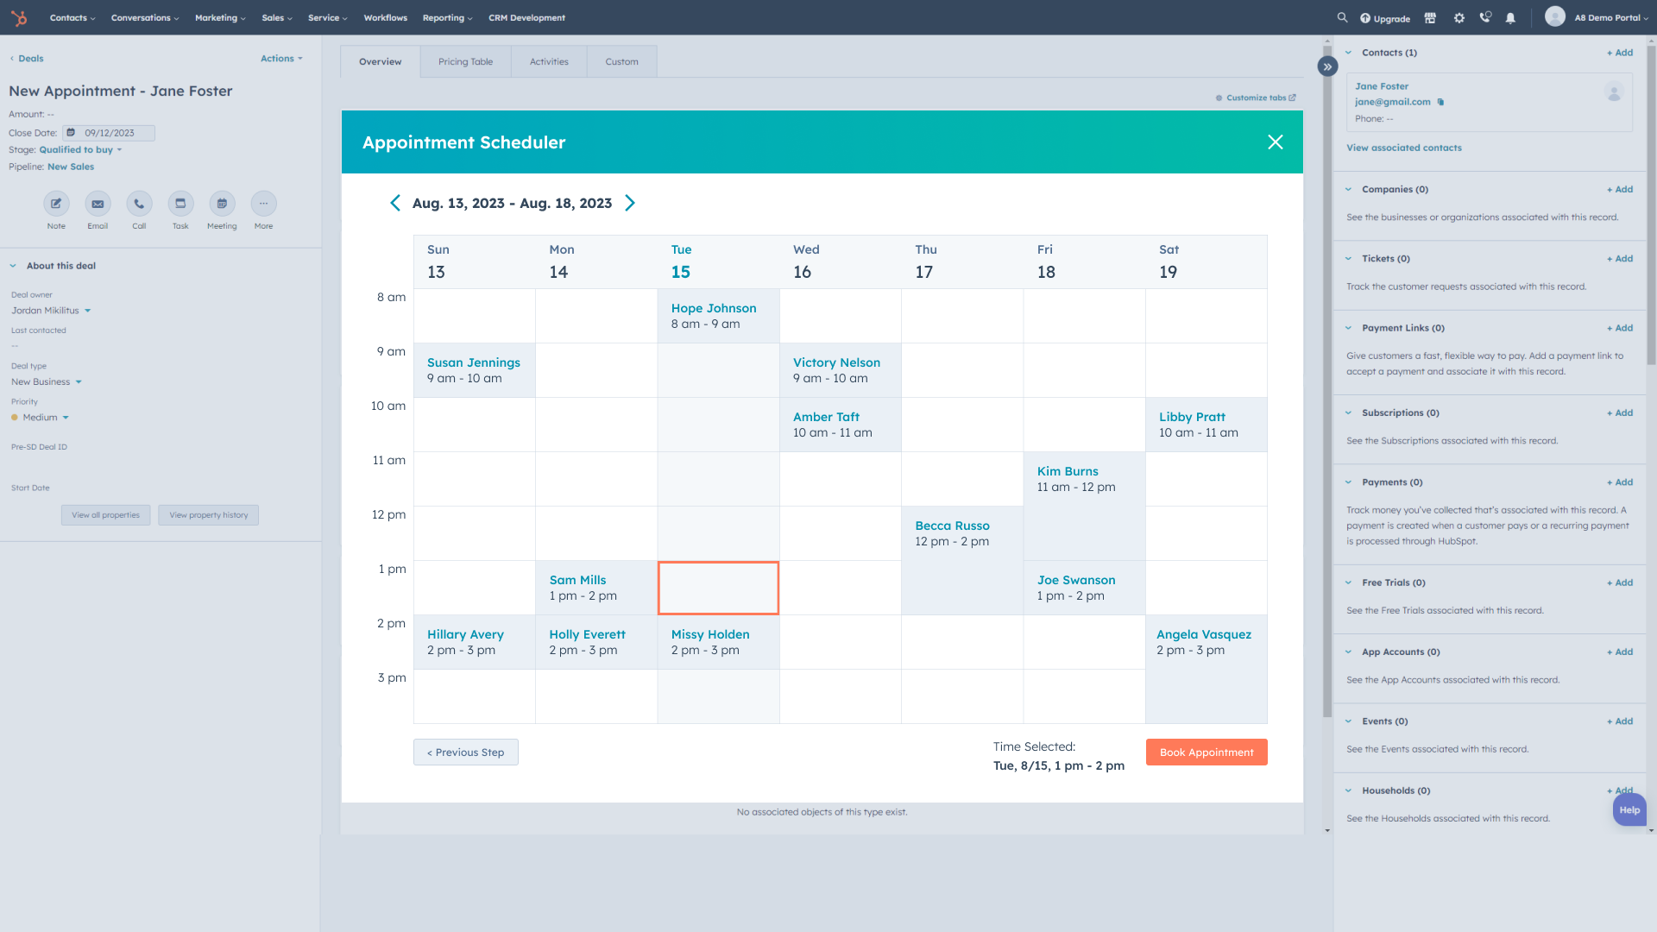This screenshot has height=932, width=1657.
Task: Click Book Appointment button
Action: click(1207, 751)
